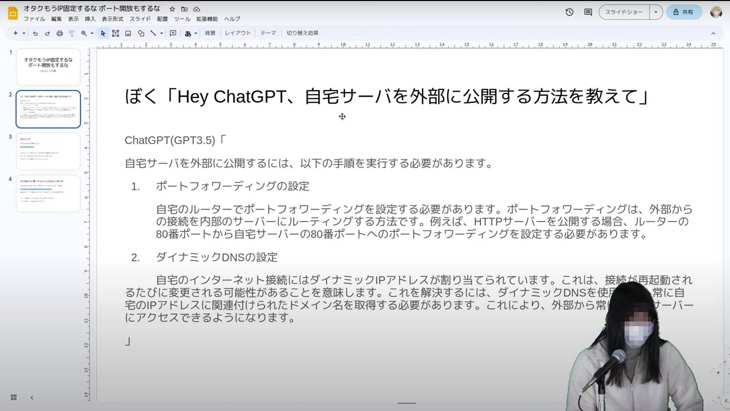The width and height of the screenshot is (730, 411).
Task: Activate paint format tool
Action: [x=72, y=33]
